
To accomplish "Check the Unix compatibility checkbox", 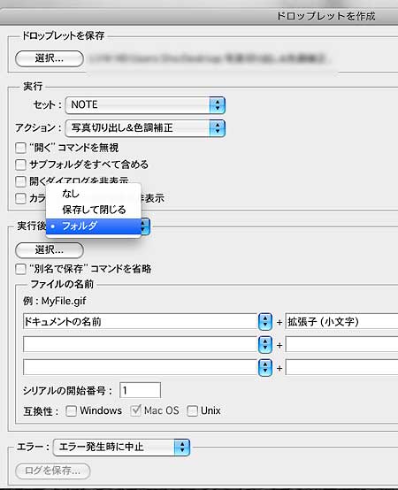I will 192,411.
